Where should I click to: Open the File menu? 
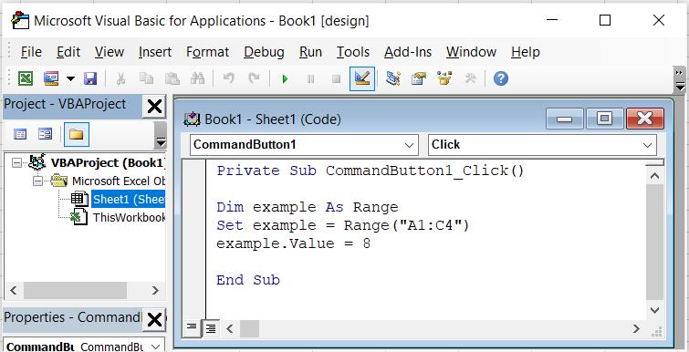(x=31, y=52)
